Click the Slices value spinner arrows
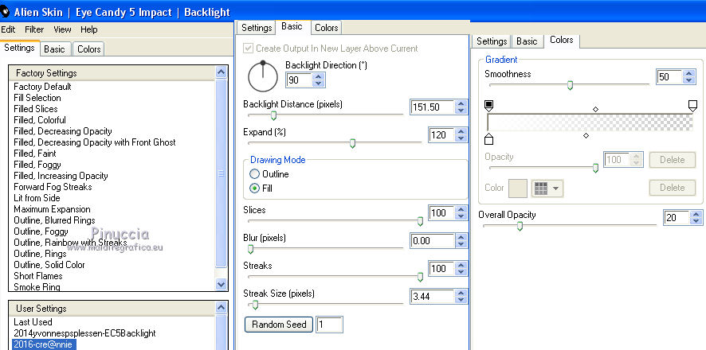 click(460, 213)
